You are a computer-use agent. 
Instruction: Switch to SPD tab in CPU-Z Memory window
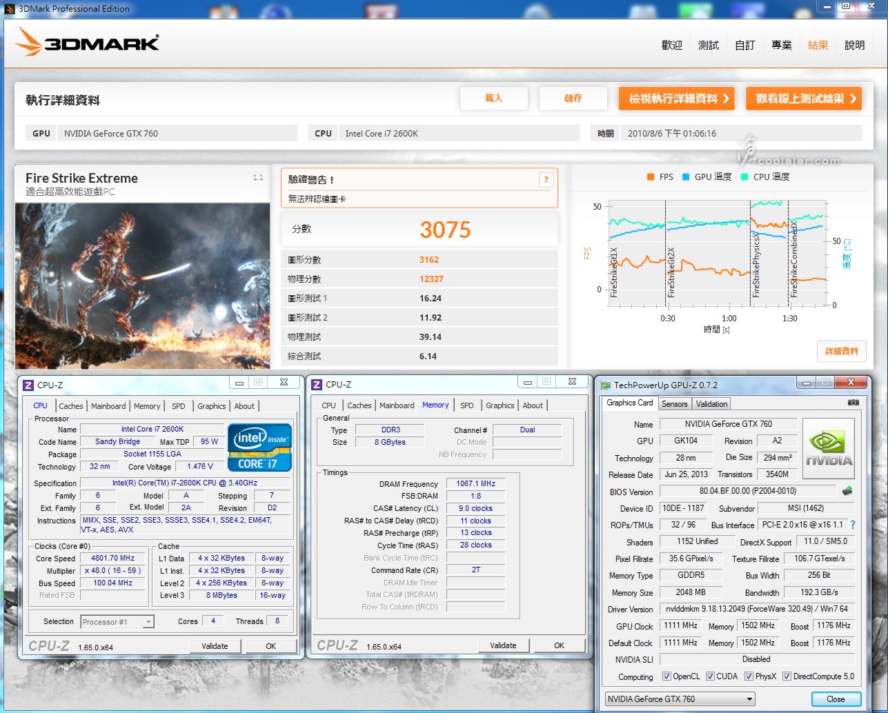(467, 405)
